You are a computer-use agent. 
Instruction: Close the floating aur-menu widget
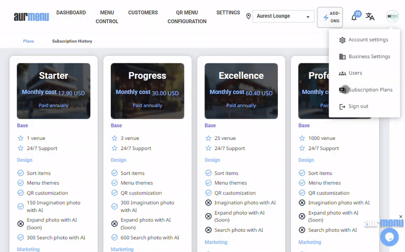point(401,217)
